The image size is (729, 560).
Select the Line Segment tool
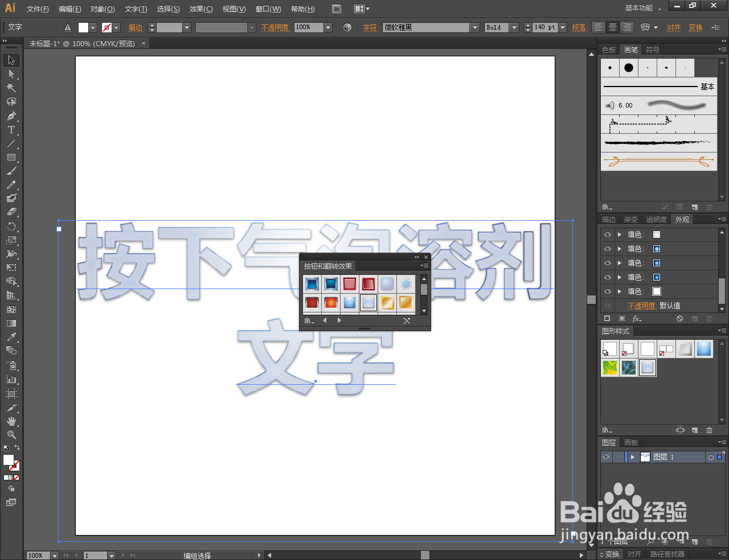coord(11,143)
